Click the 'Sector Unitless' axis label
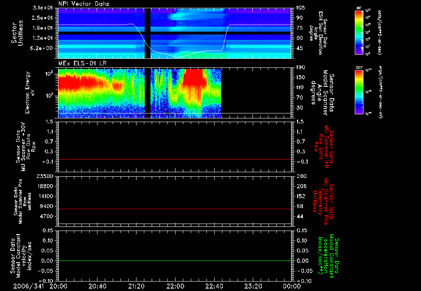 17,33
